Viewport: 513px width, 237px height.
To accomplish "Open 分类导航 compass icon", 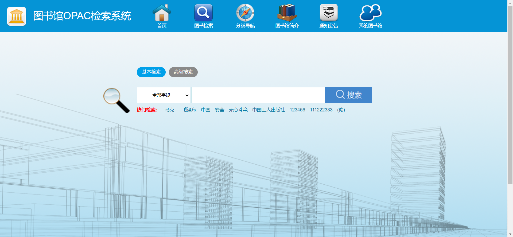I will (x=245, y=13).
